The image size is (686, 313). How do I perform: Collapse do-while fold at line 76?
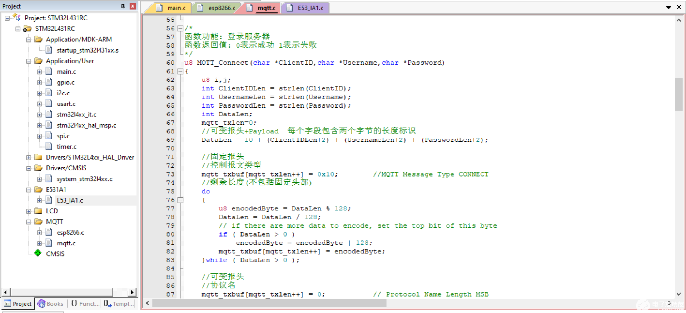point(180,200)
